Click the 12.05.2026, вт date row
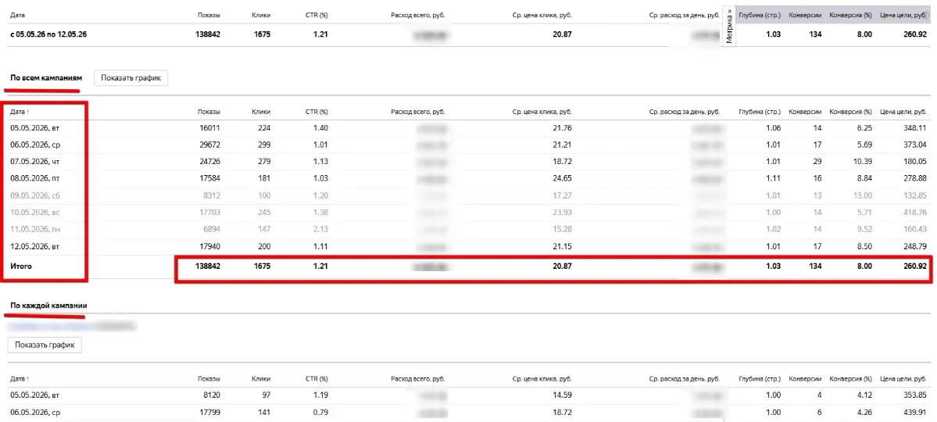This screenshot has width=937, height=422. (34, 246)
